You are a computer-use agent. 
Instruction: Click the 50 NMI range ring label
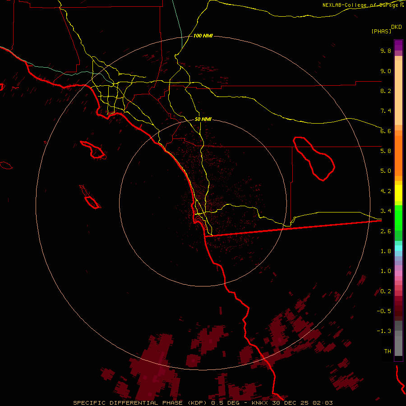point(203,119)
